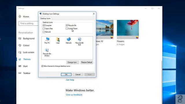The height and width of the screenshot is (104, 185).
Task: Click the color wheel on Windows 10 theme
Action: tap(112, 38)
